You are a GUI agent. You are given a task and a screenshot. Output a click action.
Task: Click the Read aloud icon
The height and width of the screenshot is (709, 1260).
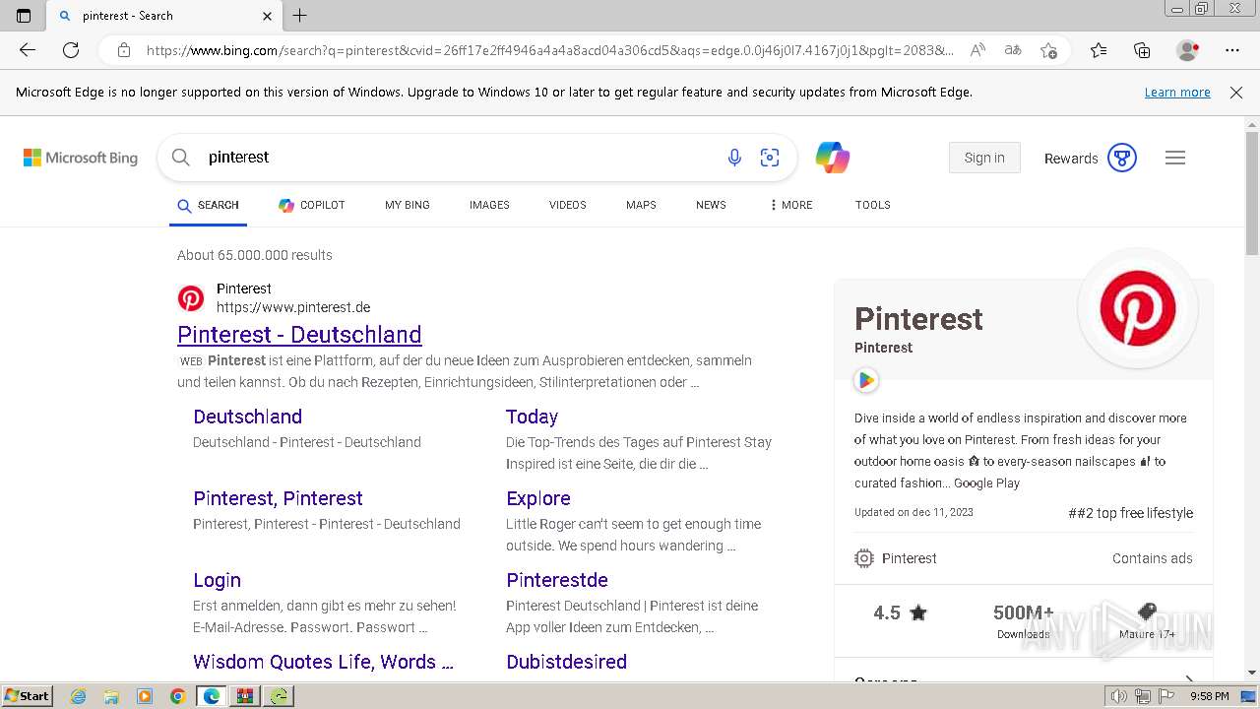(x=977, y=50)
